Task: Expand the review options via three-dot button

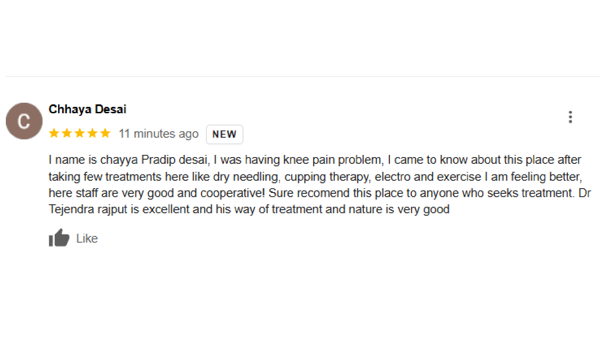Action: coord(571,117)
